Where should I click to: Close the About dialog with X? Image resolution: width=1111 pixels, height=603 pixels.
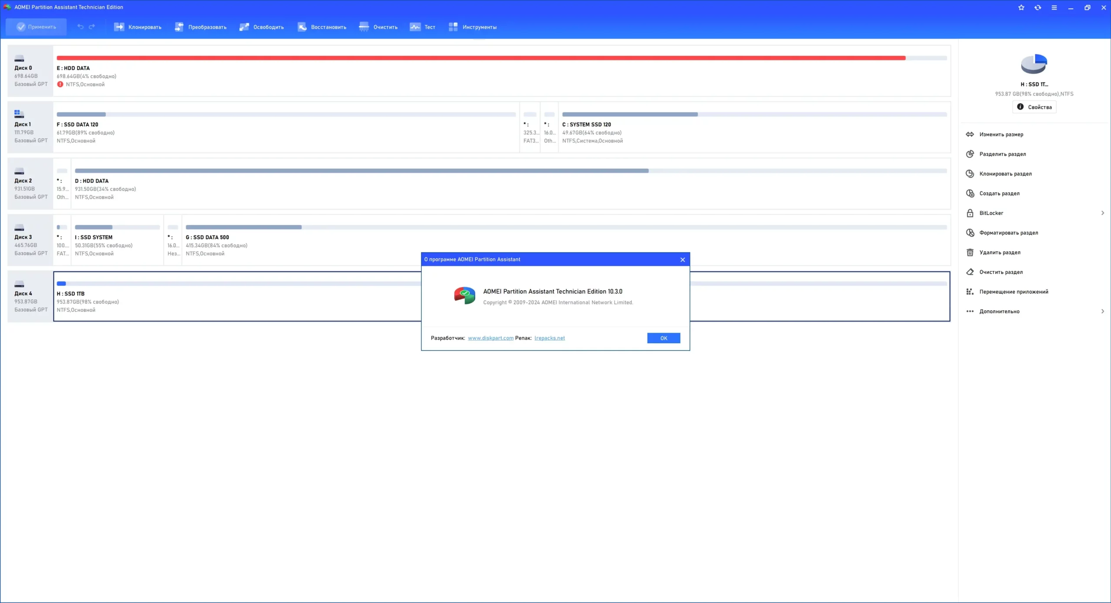(x=683, y=260)
